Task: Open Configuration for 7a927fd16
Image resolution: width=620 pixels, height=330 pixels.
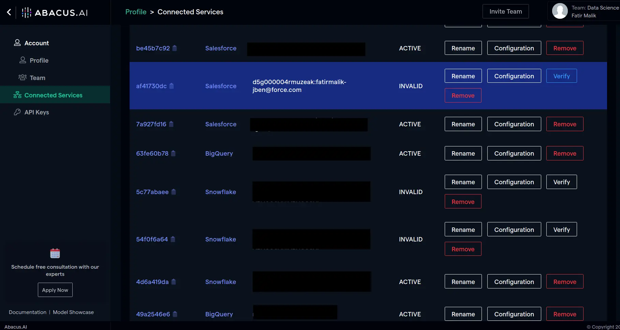Action: (514, 124)
